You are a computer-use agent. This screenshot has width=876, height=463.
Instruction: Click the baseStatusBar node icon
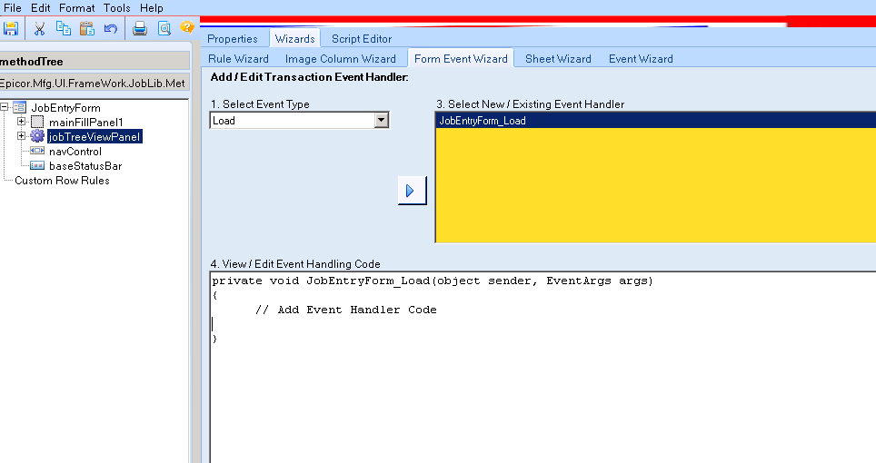click(x=37, y=165)
